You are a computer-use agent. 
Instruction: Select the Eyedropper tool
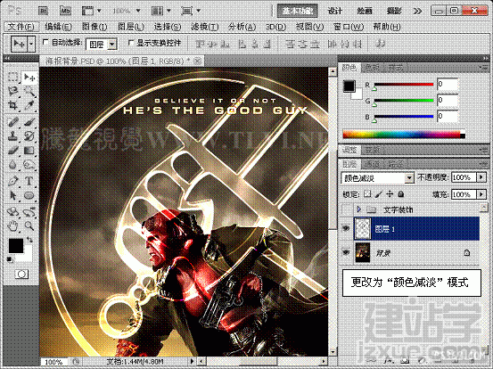click(29, 105)
